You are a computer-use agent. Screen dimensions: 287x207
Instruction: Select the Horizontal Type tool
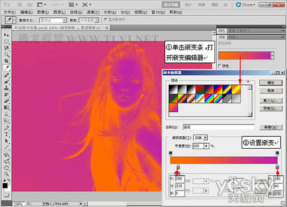pos(6,134)
